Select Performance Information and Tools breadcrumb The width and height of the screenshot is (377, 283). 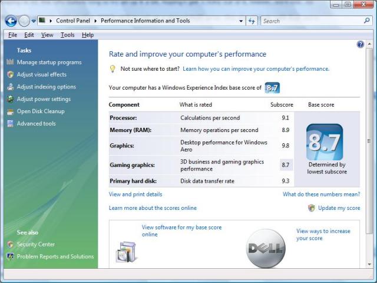(x=145, y=21)
